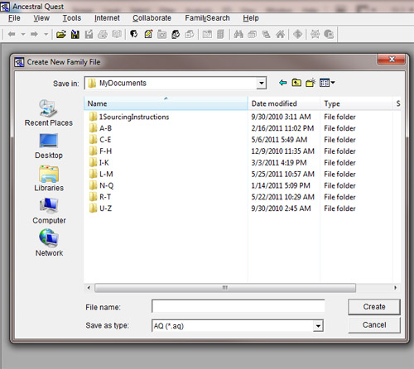The image size is (414, 369).
Task: Click the notes pencil toolbar icon
Action: (148, 34)
